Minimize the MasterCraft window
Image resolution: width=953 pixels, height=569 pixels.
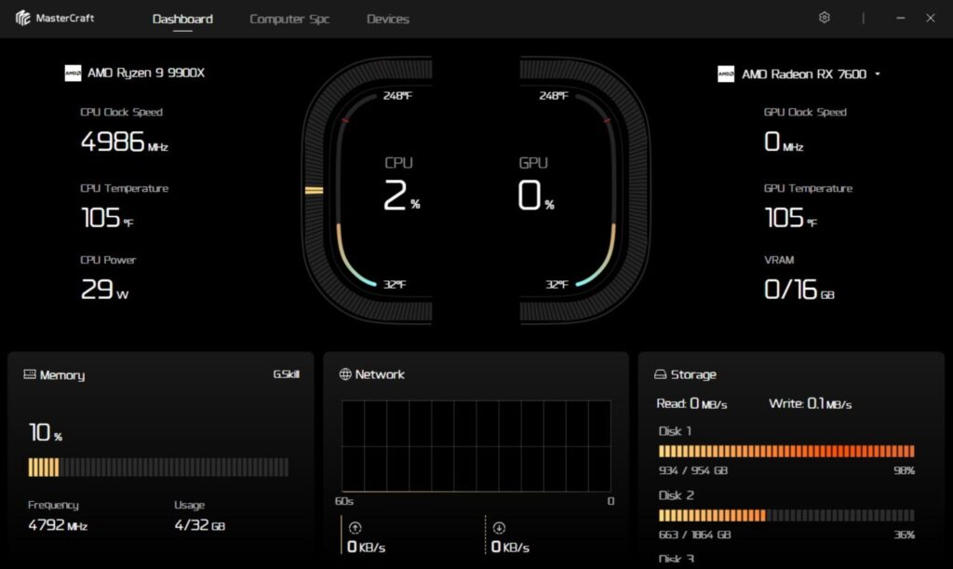901,18
